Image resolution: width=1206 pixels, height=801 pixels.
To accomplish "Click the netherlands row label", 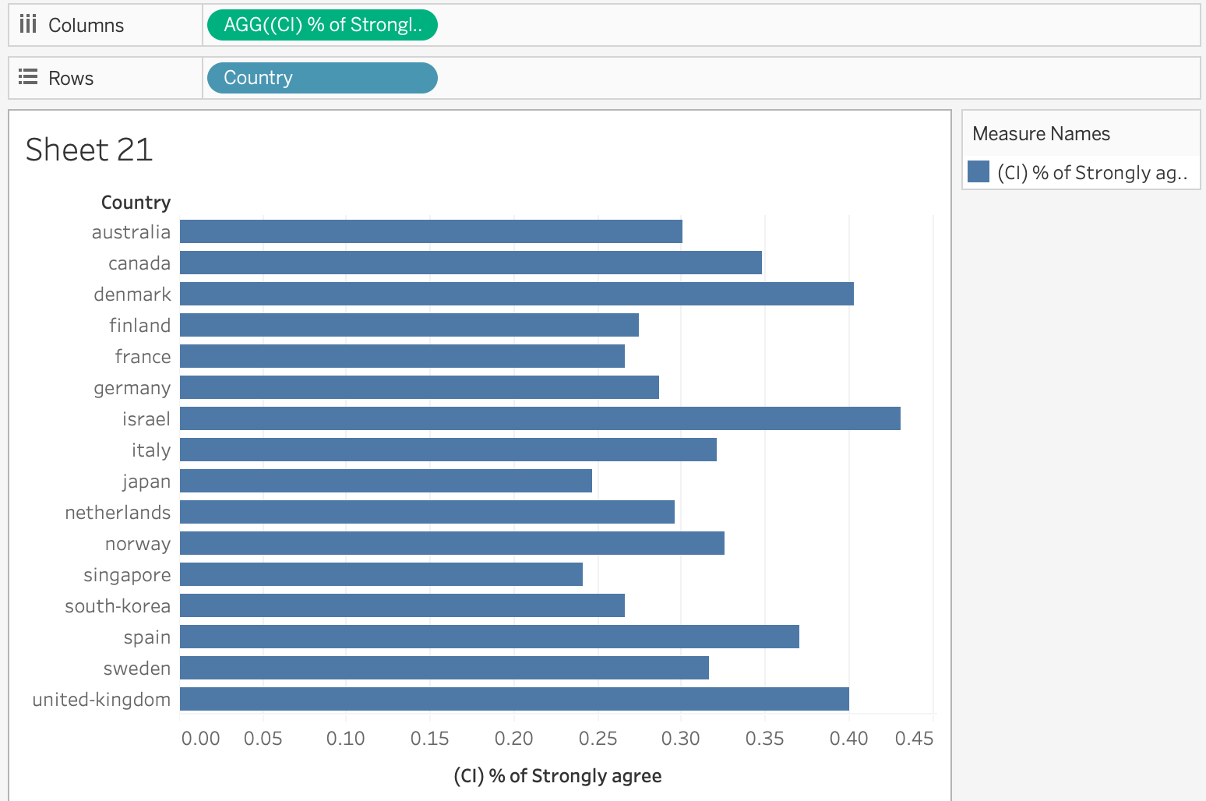I will pyautogui.click(x=118, y=513).
